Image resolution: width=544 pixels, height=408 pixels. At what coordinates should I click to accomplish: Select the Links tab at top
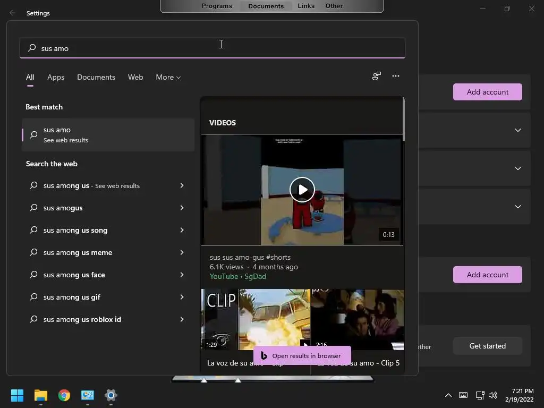(306, 6)
